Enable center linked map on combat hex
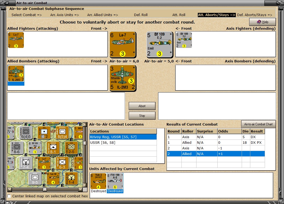This screenshot has height=204, width=284. tap(9, 196)
